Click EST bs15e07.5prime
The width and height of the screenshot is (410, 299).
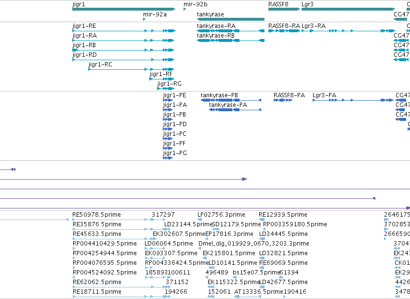[x=256, y=273]
